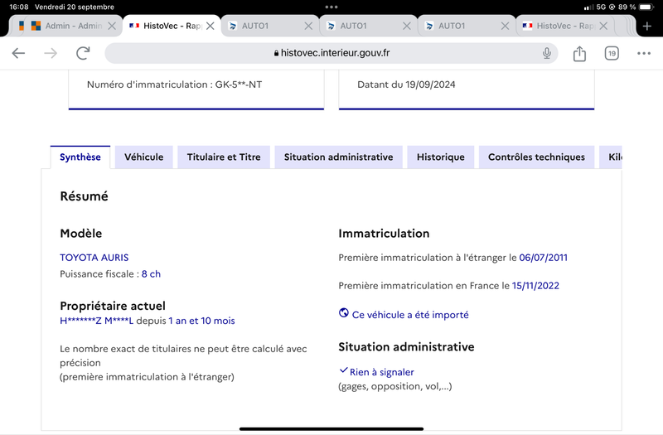663x435 pixels.
Task: Close the second AUTO1 tab
Action: click(x=407, y=27)
